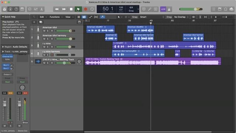Viewport: 236px width, 133px height.
Task: Click the Bus 2 send button
Action: click(6, 68)
